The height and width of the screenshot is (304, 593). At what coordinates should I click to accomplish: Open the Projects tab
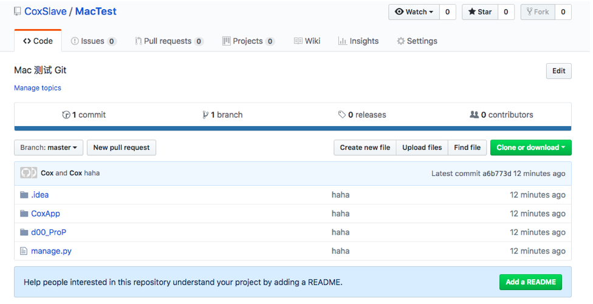click(248, 41)
